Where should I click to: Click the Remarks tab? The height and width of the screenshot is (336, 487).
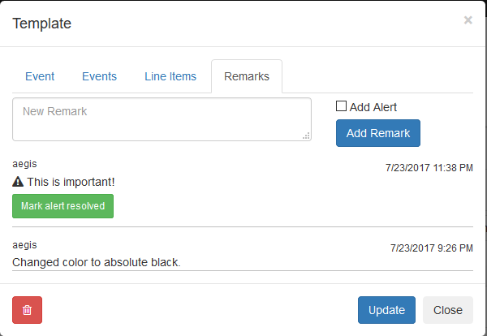[x=246, y=77]
